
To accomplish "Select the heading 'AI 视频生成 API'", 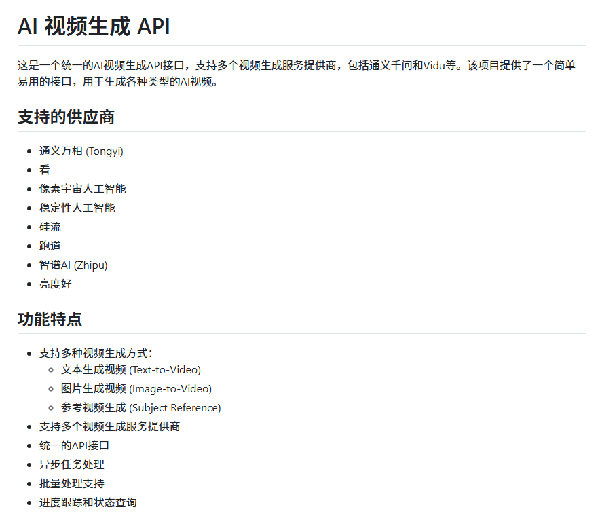I will pos(94,26).
